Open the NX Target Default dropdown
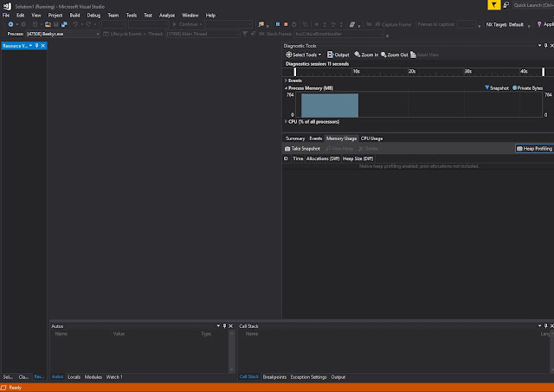 click(529, 25)
